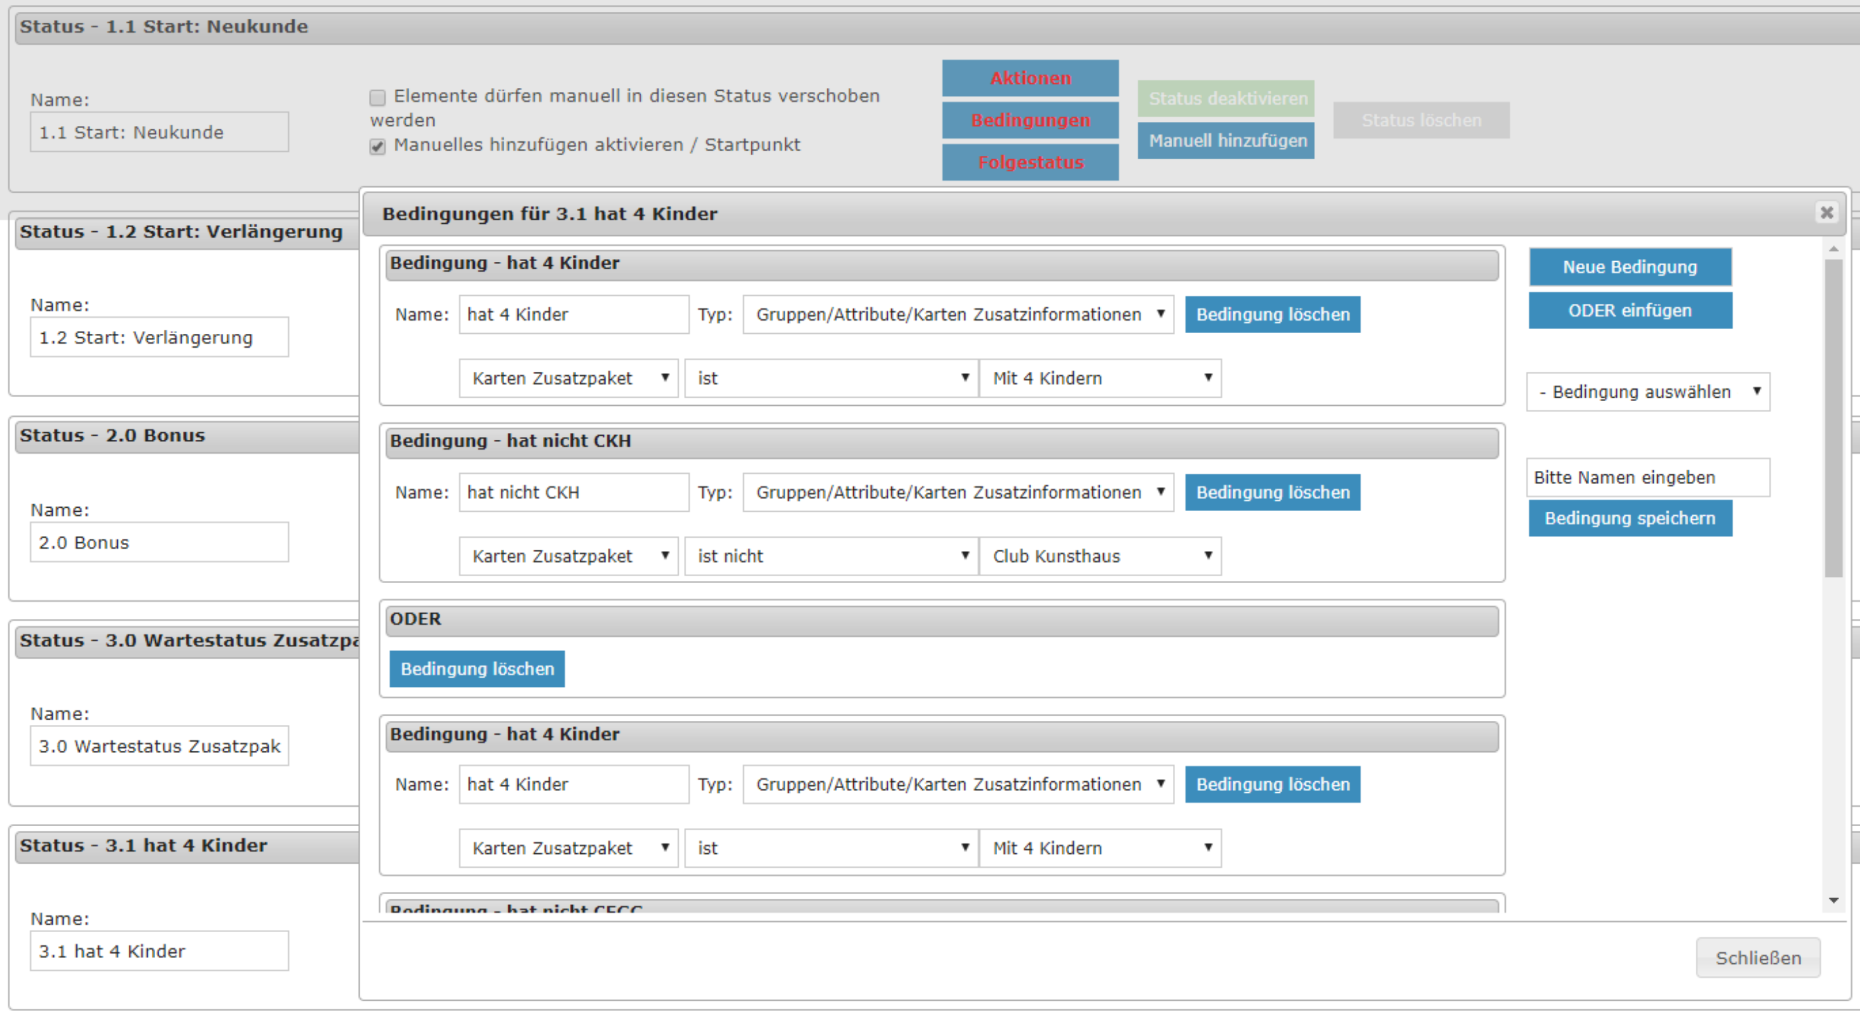Delete the 'hat nicht CKH' condition
Viewport: 1860px width, 1020px height.
click(1272, 492)
